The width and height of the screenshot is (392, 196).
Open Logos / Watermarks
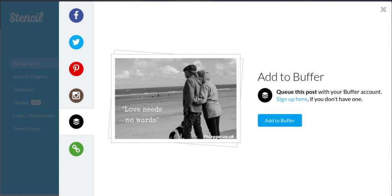click(34, 116)
